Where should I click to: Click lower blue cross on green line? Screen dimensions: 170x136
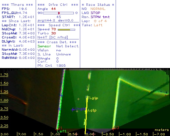tap(60, 109)
